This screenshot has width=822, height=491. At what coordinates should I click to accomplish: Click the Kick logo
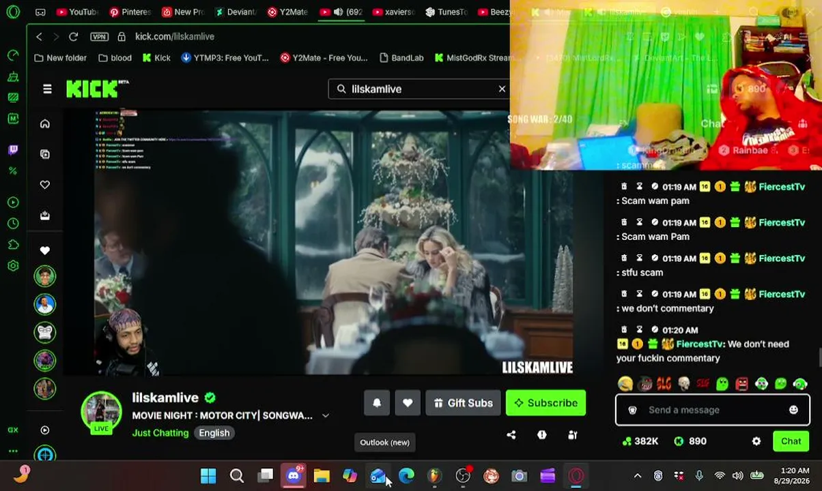coord(96,89)
